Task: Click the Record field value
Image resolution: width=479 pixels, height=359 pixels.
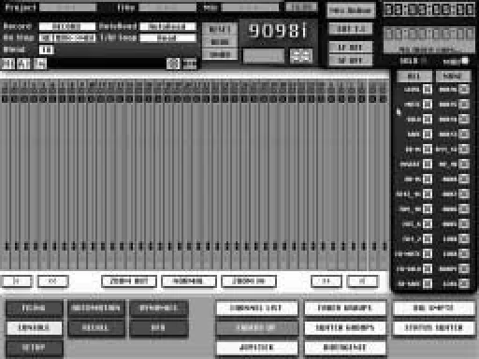Action: pos(67,26)
